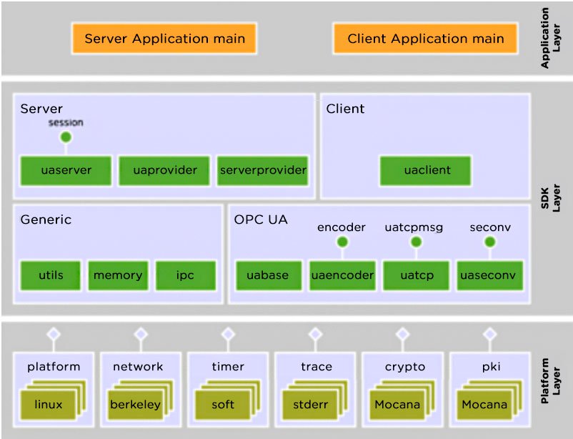This screenshot has height=439, width=573.
Task: Click the Server Application main box
Action: (164, 39)
